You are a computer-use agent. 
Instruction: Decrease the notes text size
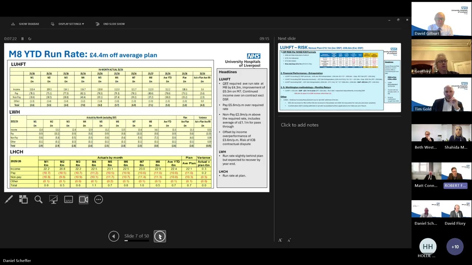tap(289, 240)
